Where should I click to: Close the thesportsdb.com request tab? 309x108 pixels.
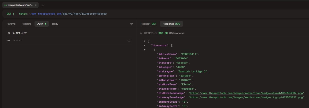click(x=36, y=5)
